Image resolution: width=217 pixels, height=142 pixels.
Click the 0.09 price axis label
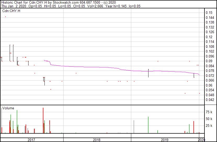(209, 61)
